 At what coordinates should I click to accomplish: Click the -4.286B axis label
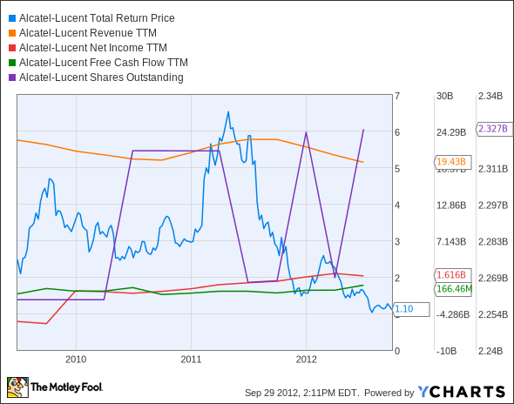[x=453, y=315]
